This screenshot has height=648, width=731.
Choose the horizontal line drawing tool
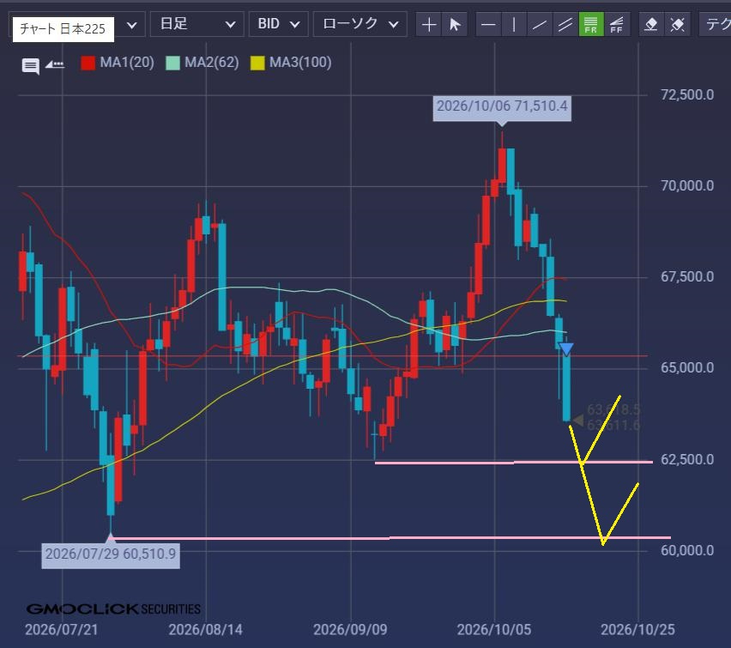(x=488, y=24)
